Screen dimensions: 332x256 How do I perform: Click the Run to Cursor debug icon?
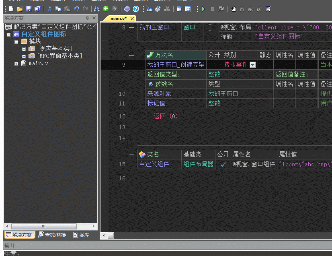[268, 9]
